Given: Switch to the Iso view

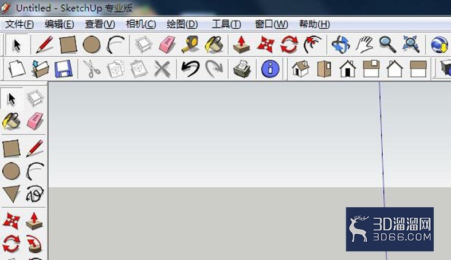Looking at the screenshot, I should pos(300,69).
